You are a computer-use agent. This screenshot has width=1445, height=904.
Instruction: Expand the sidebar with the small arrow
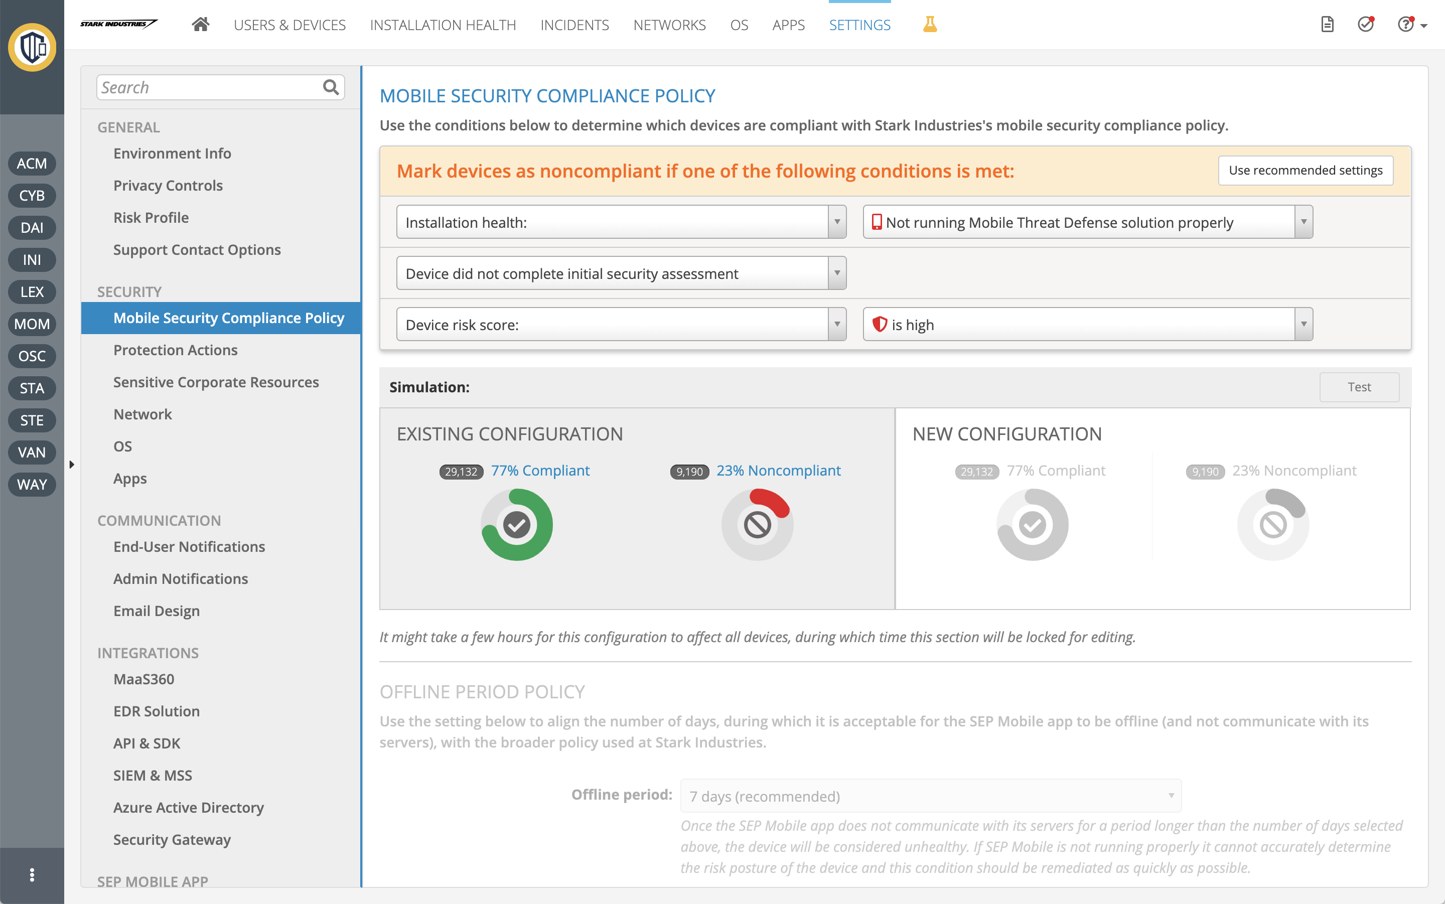(72, 465)
